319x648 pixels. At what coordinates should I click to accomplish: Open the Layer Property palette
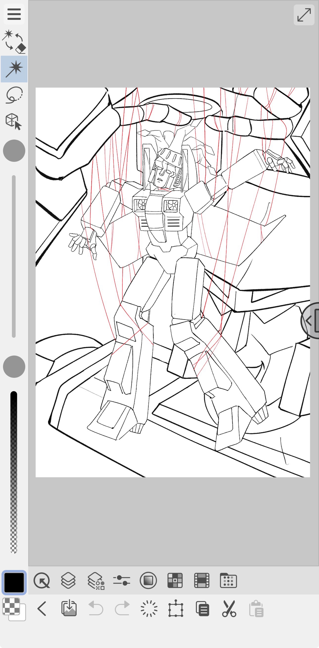click(x=96, y=581)
